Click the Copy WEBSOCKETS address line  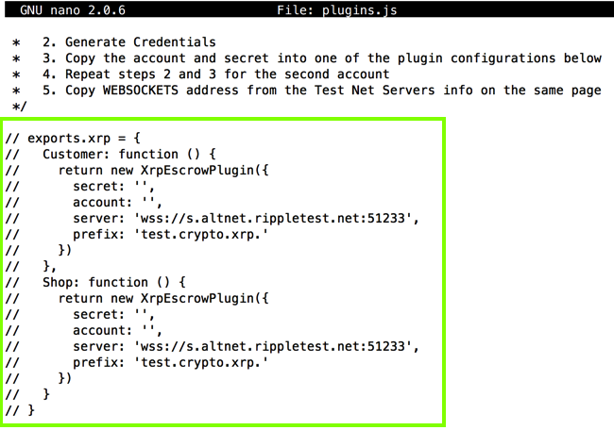(321, 91)
